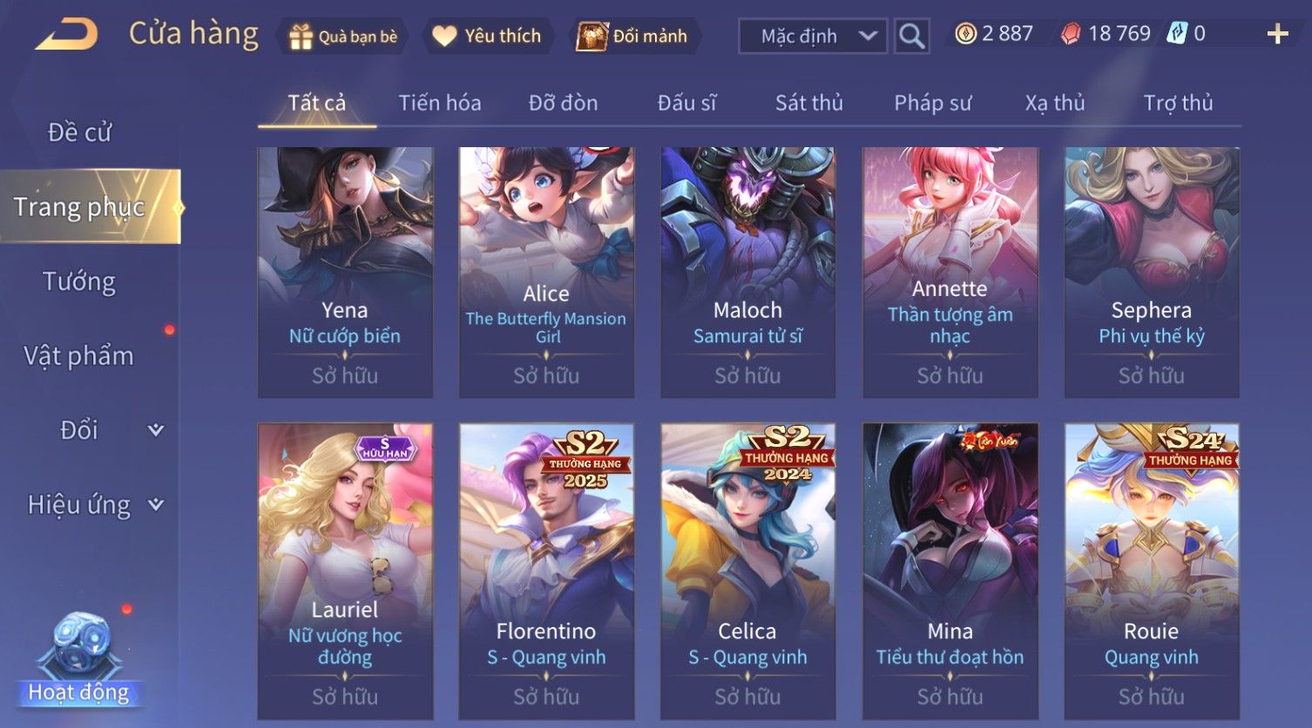Click the red gem currency icon

pos(1071,34)
